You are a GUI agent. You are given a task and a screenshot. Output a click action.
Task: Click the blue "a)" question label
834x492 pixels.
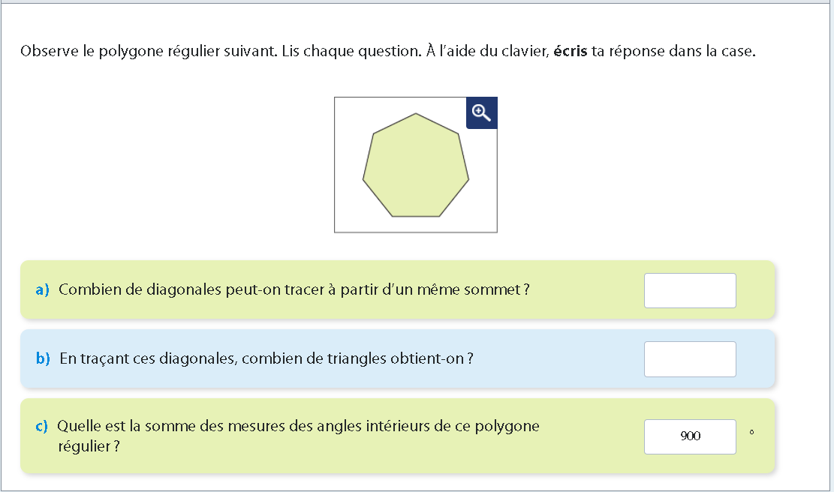(x=42, y=290)
